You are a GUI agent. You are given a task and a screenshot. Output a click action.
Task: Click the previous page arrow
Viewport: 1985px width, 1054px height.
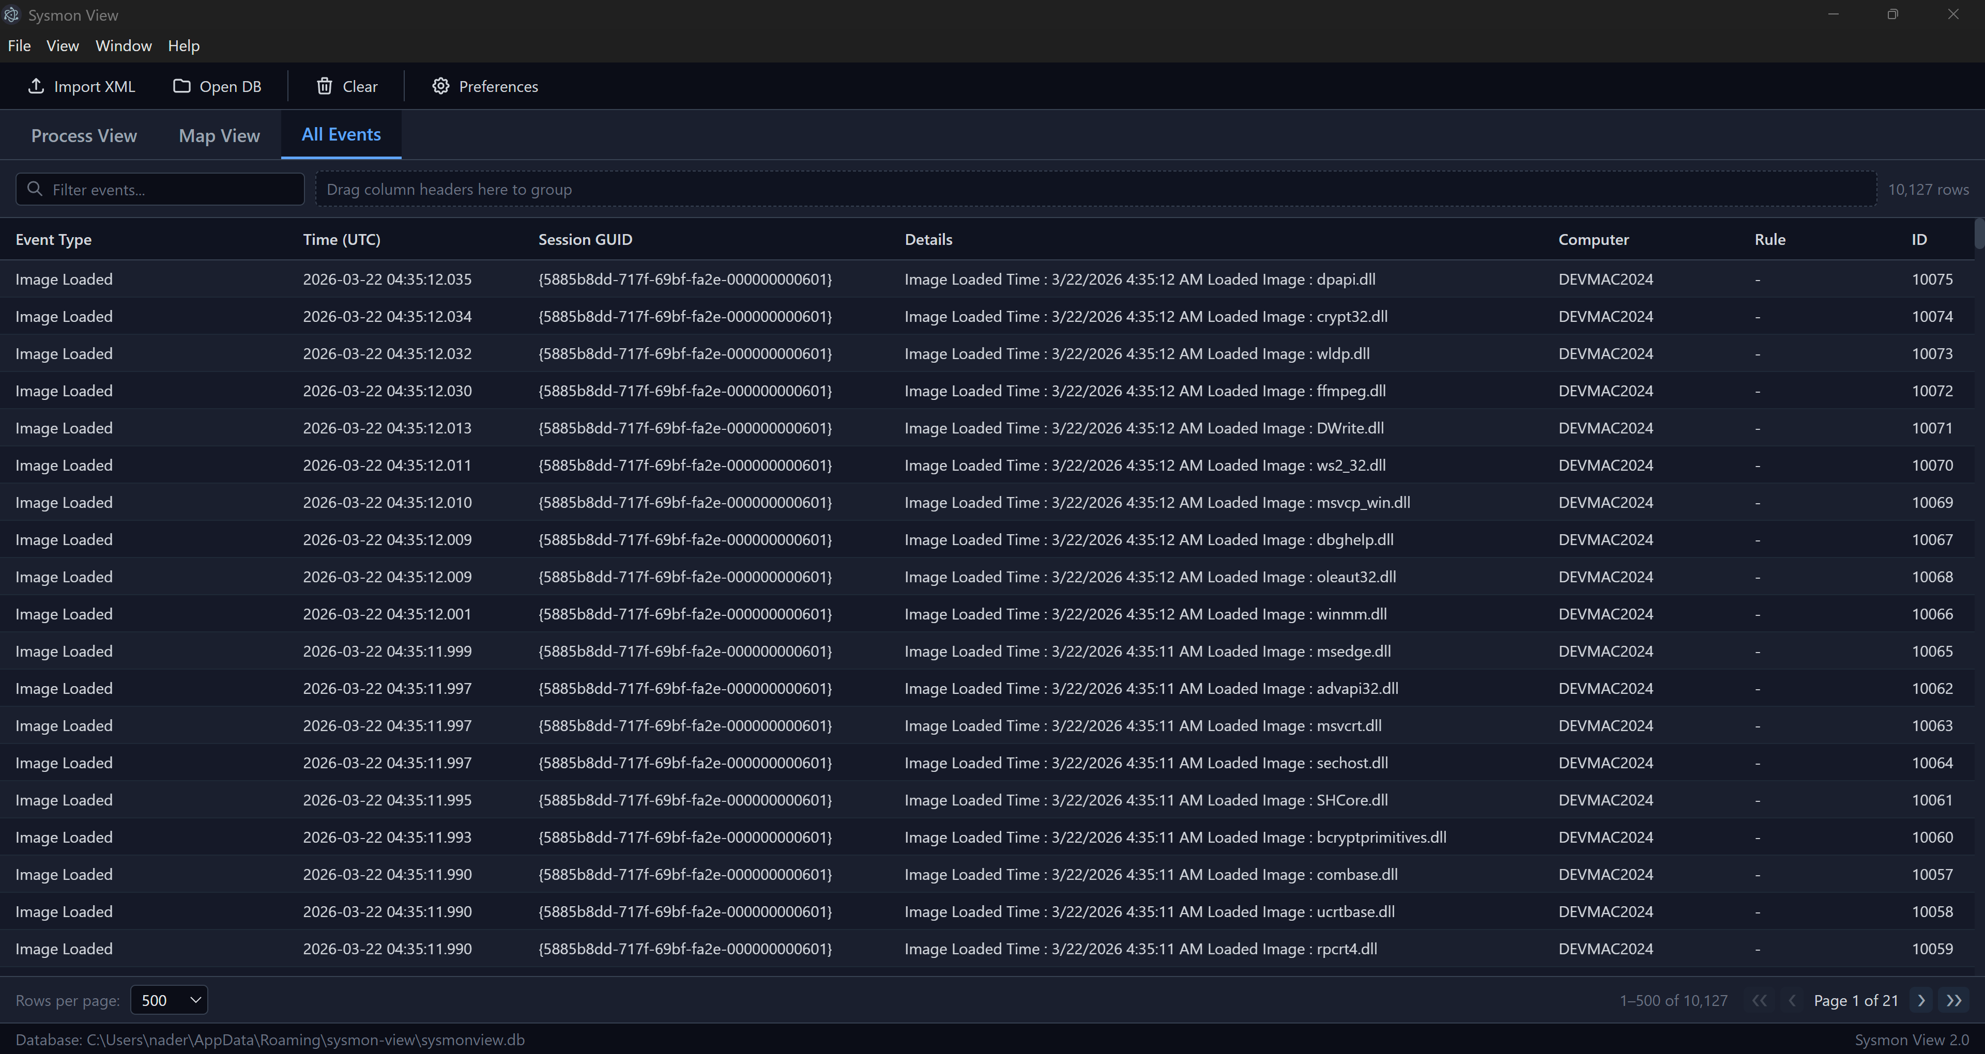coord(1792,1000)
